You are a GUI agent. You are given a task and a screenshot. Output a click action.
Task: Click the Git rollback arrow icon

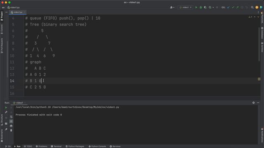pyautogui.click(x=247, y=7)
